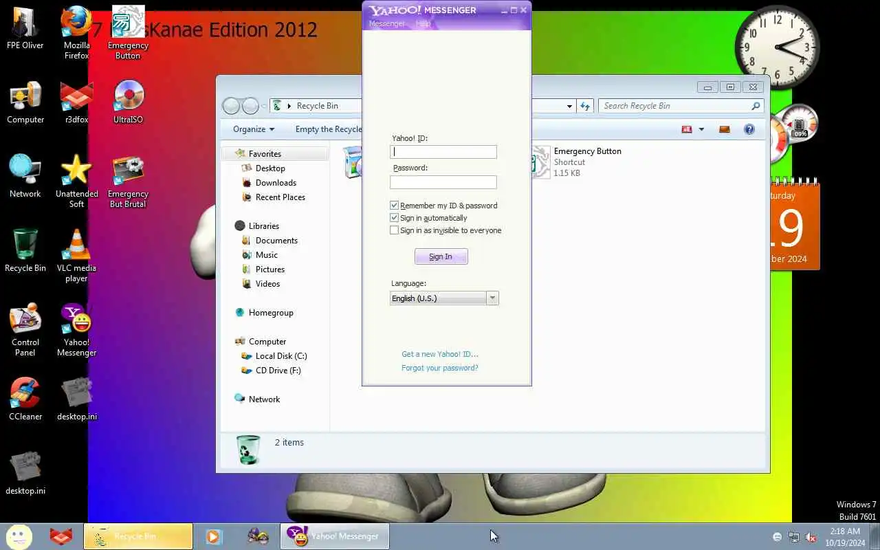Select Music library
Screen dimensions: 880x550
267,255
